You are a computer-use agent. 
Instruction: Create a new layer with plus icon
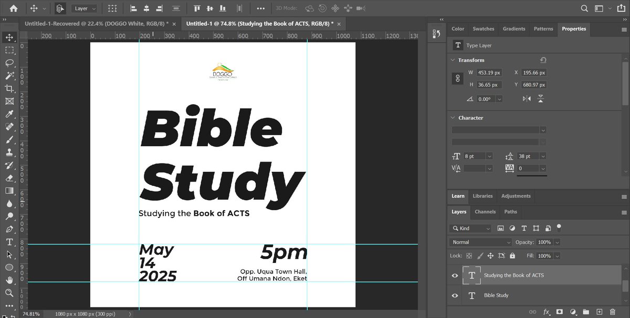tap(599, 312)
